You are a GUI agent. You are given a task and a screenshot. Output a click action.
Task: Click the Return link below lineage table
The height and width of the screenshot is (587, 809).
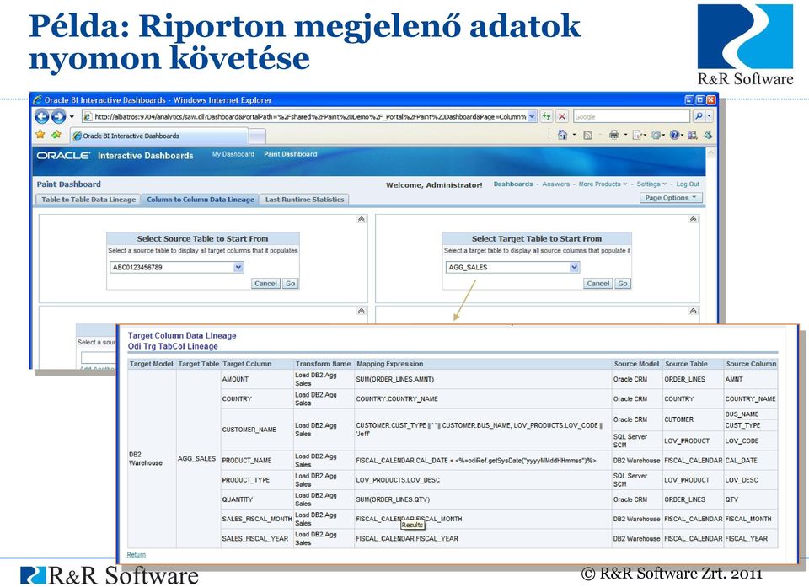pyautogui.click(x=137, y=555)
